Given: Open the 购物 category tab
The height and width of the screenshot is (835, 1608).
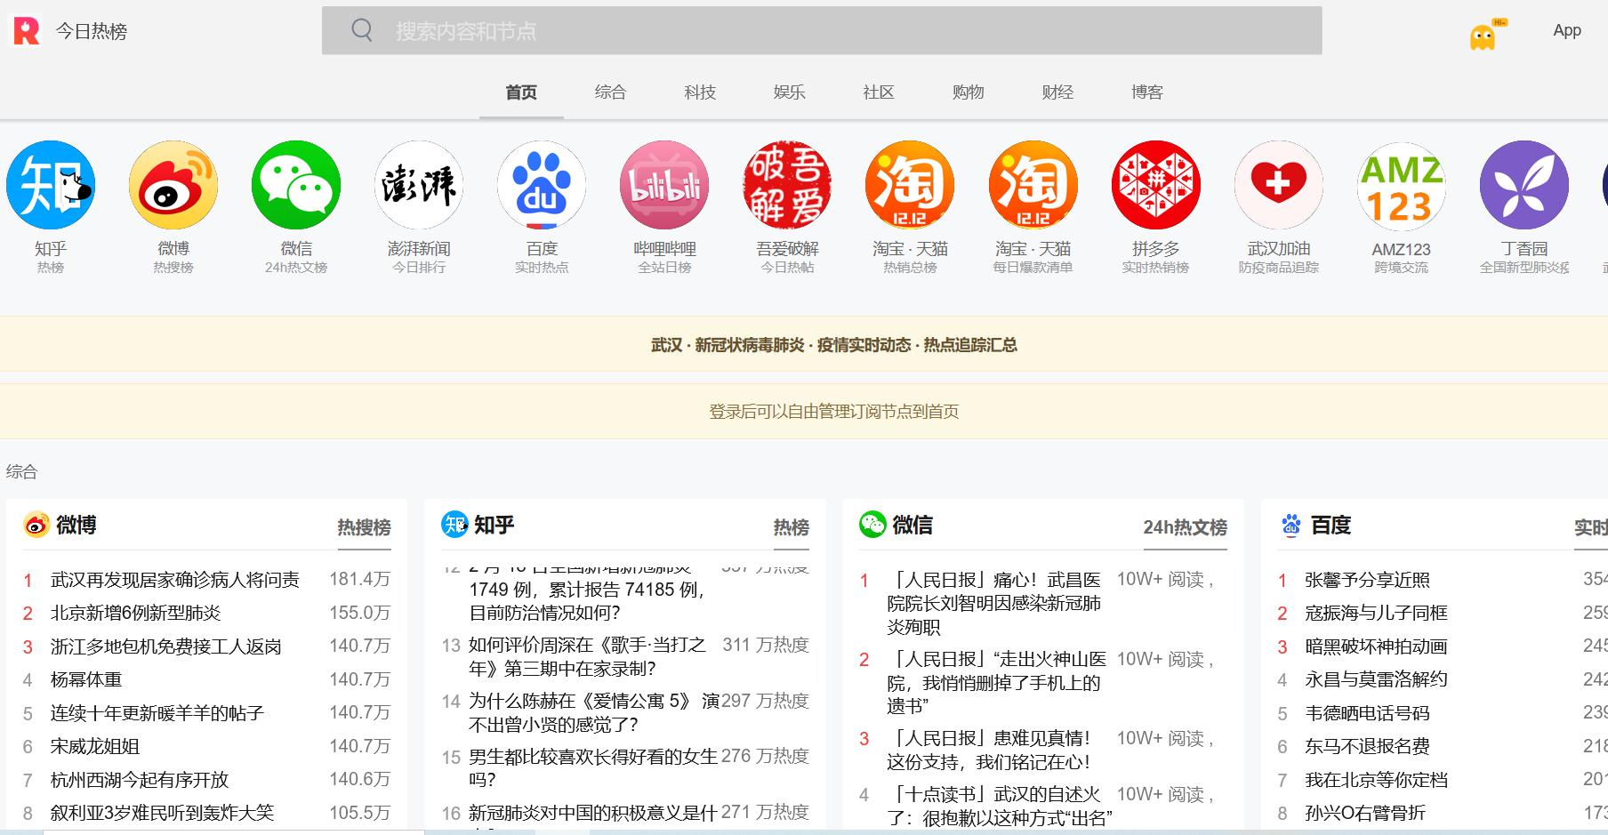Looking at the screenshot, I should click(x=968, y=92).
